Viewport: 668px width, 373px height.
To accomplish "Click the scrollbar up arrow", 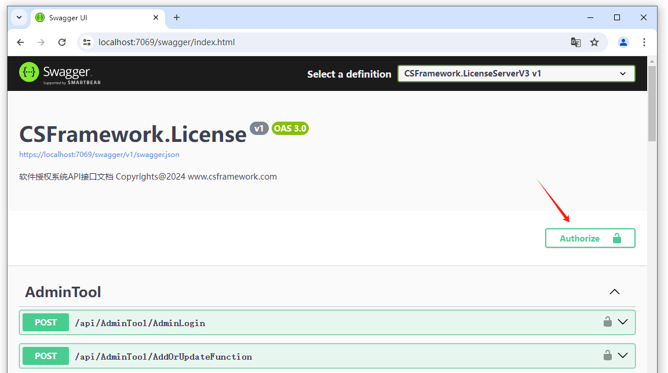I will 652,61.
